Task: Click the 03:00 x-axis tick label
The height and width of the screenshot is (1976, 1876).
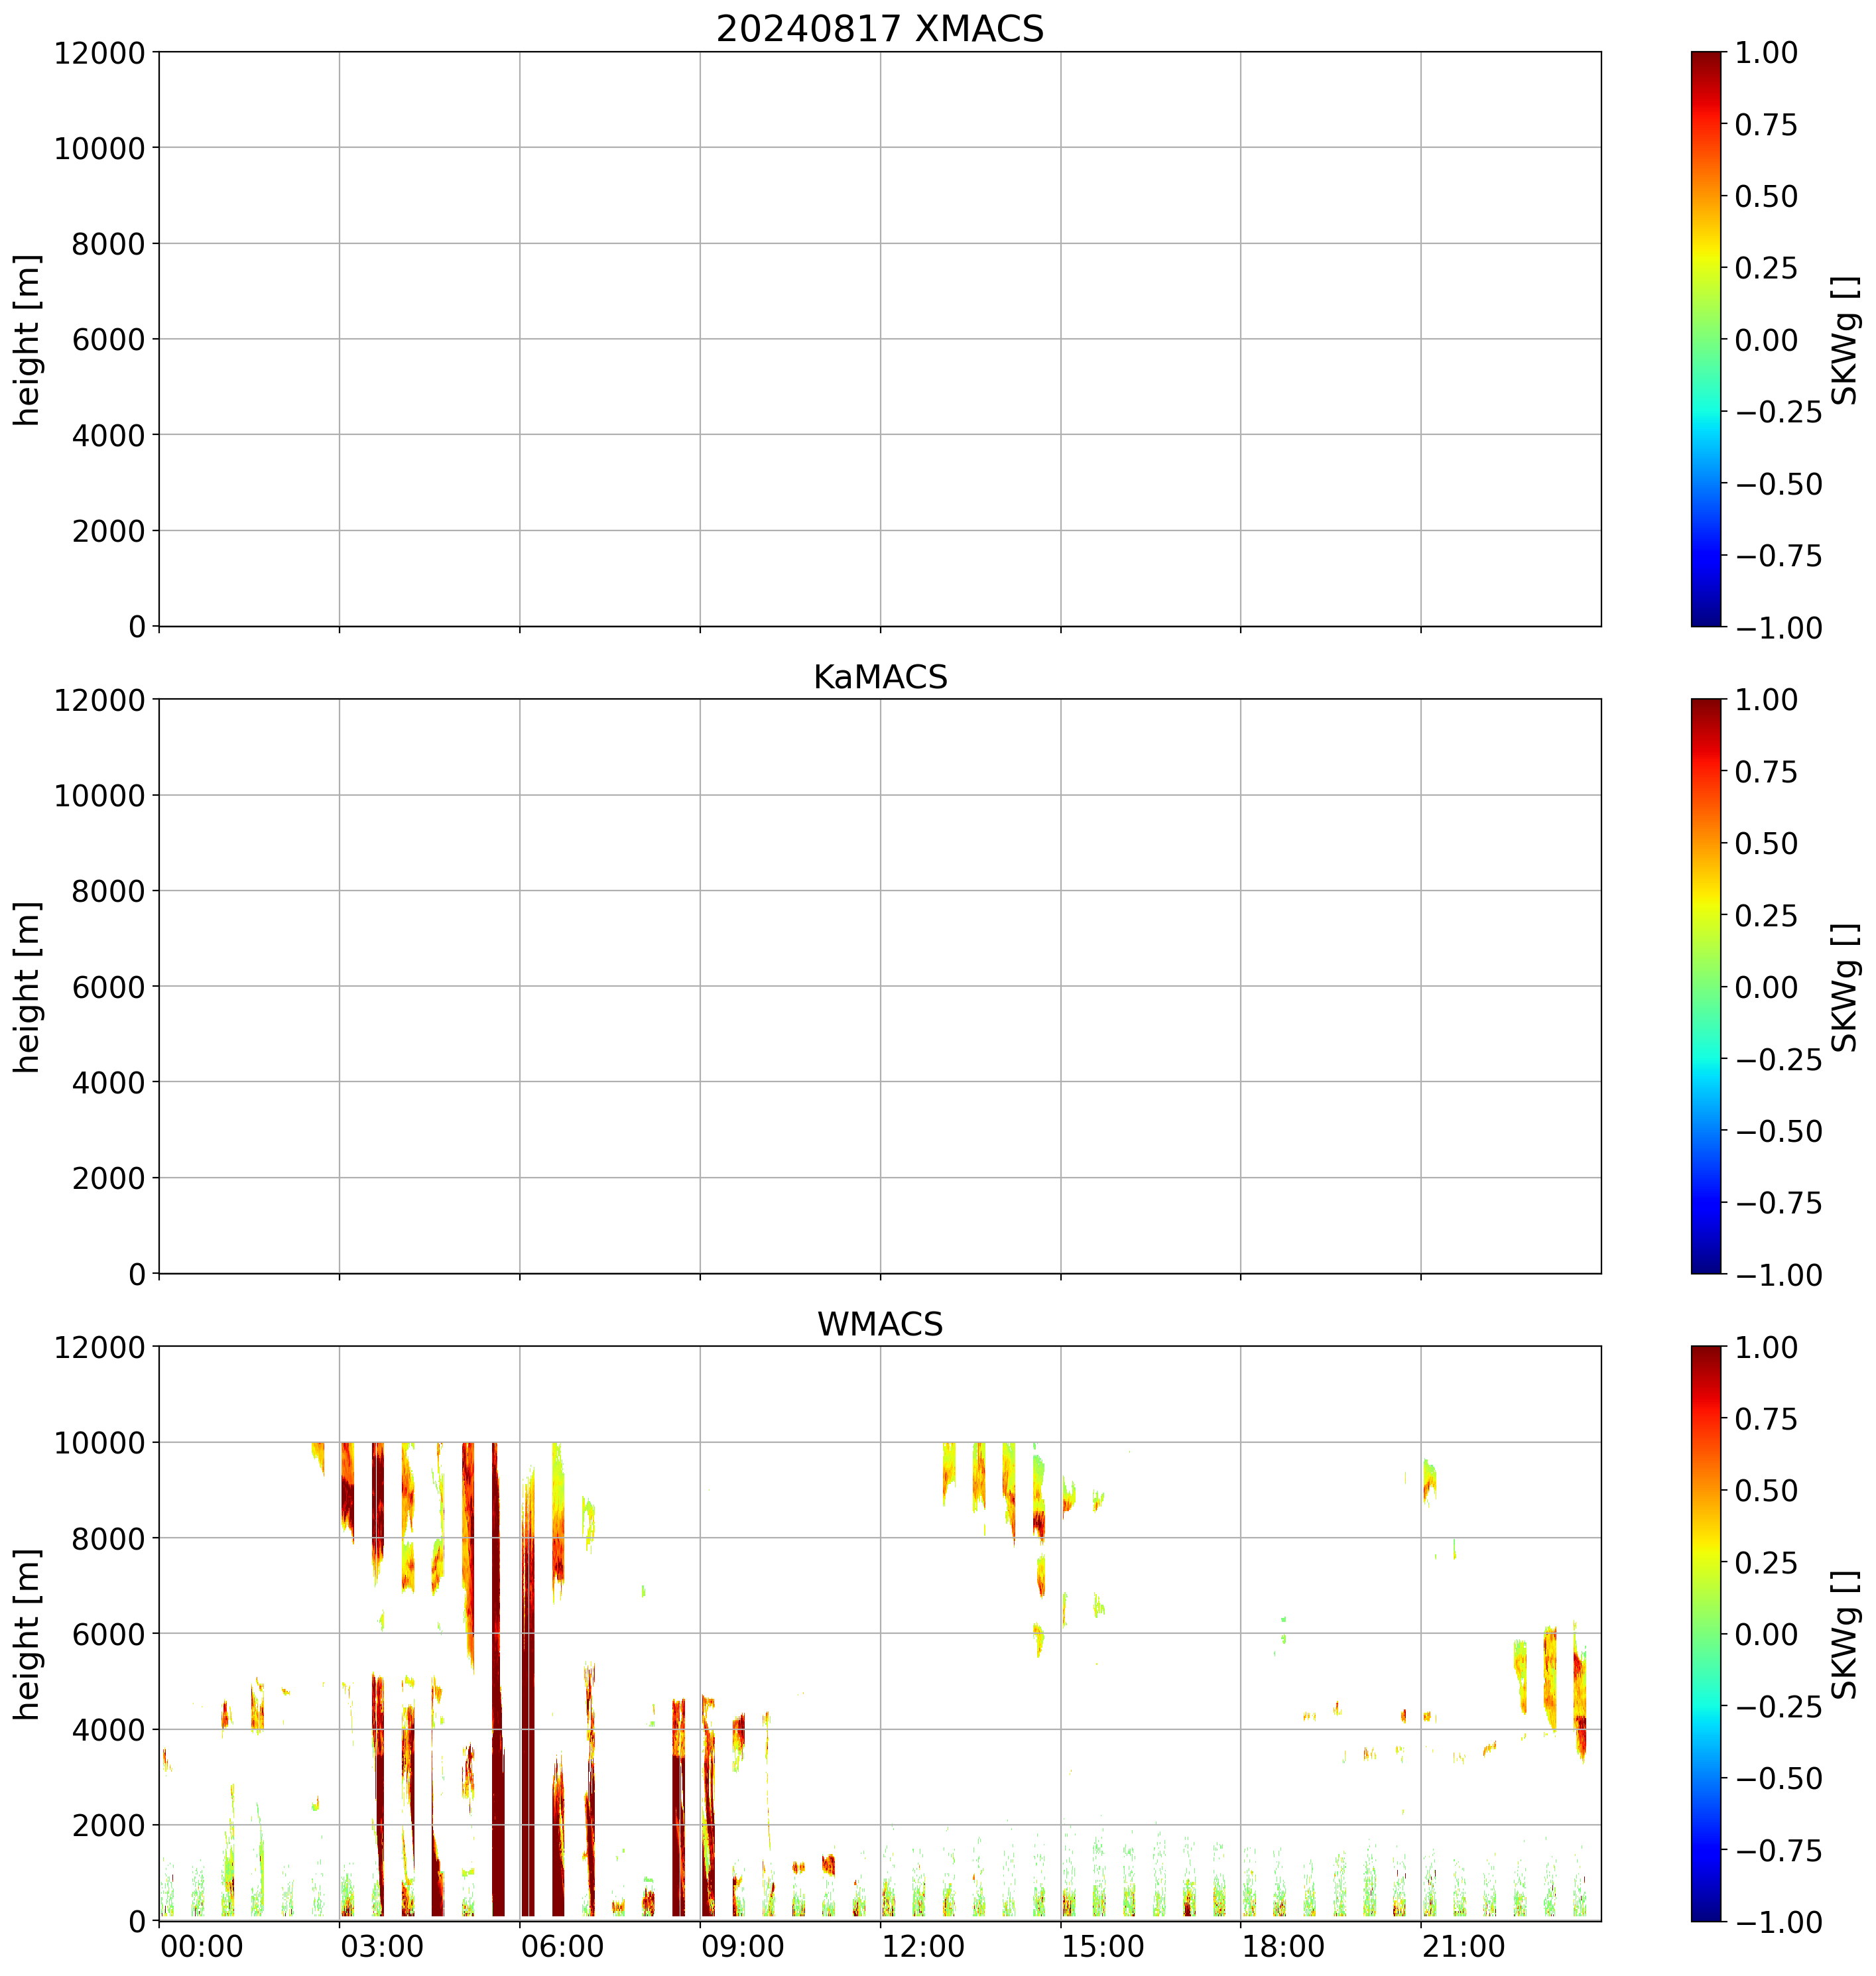Action: tap(382, 1947)
